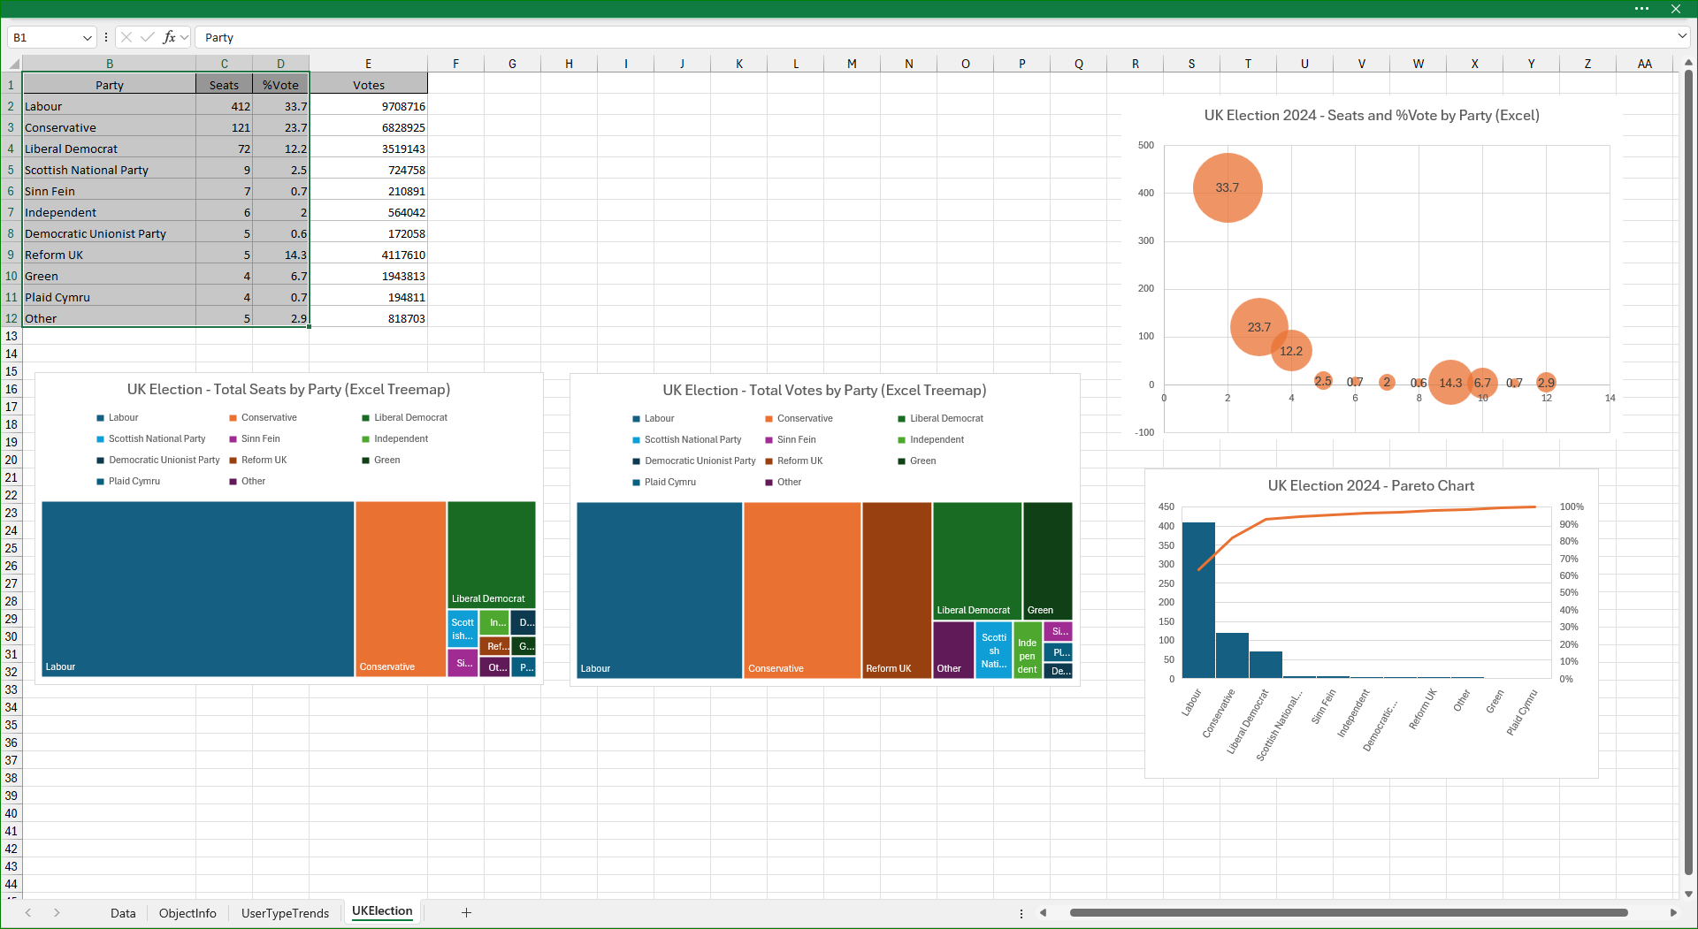Image resolution: width=1698 pixels, height=929 pixels.
Task: Click Plaid Cymru legend entry in Votes treemap
Action: point(664,482)
